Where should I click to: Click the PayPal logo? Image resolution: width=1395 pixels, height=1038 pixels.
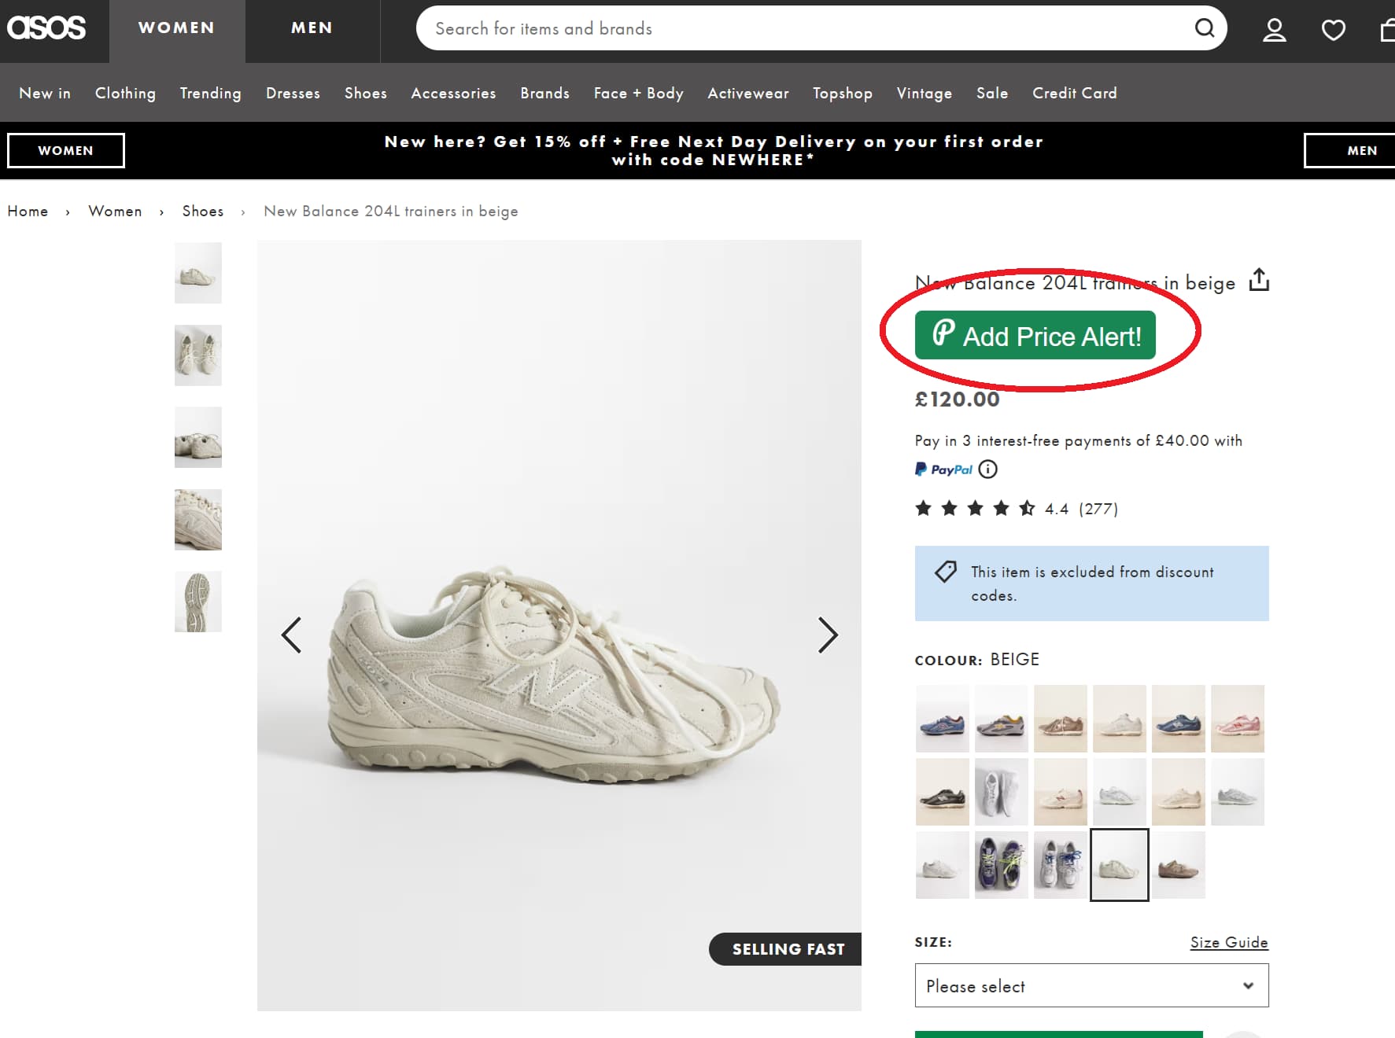[x=943, y=469]
